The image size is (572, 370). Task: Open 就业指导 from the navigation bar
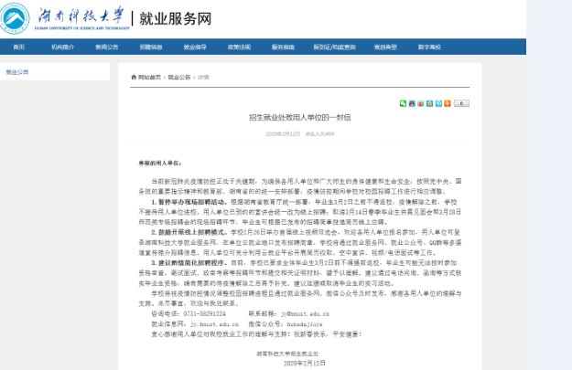tap(195, 46)
